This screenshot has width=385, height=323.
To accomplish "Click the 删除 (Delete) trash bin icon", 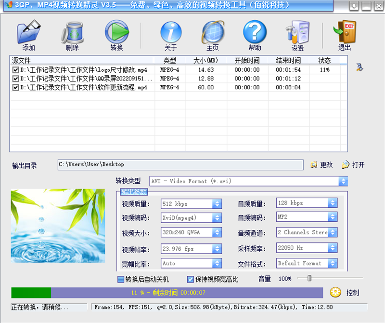I will pos(72,32).
